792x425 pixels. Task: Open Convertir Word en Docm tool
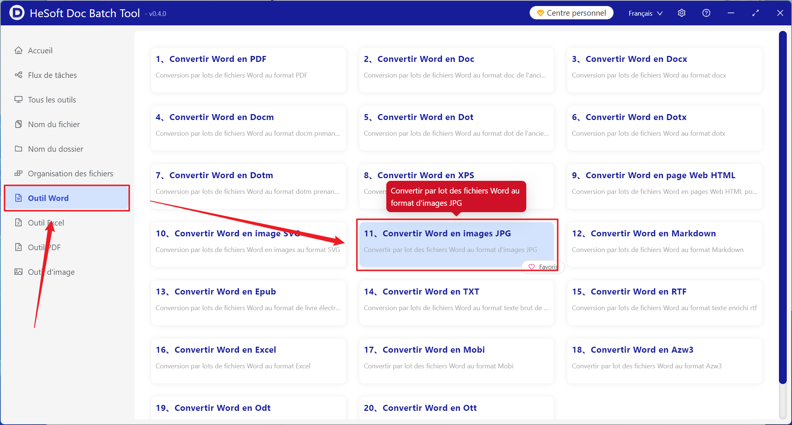tap(248, 128)
